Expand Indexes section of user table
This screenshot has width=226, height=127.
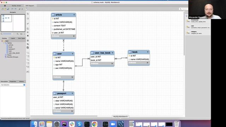(72, 77)
